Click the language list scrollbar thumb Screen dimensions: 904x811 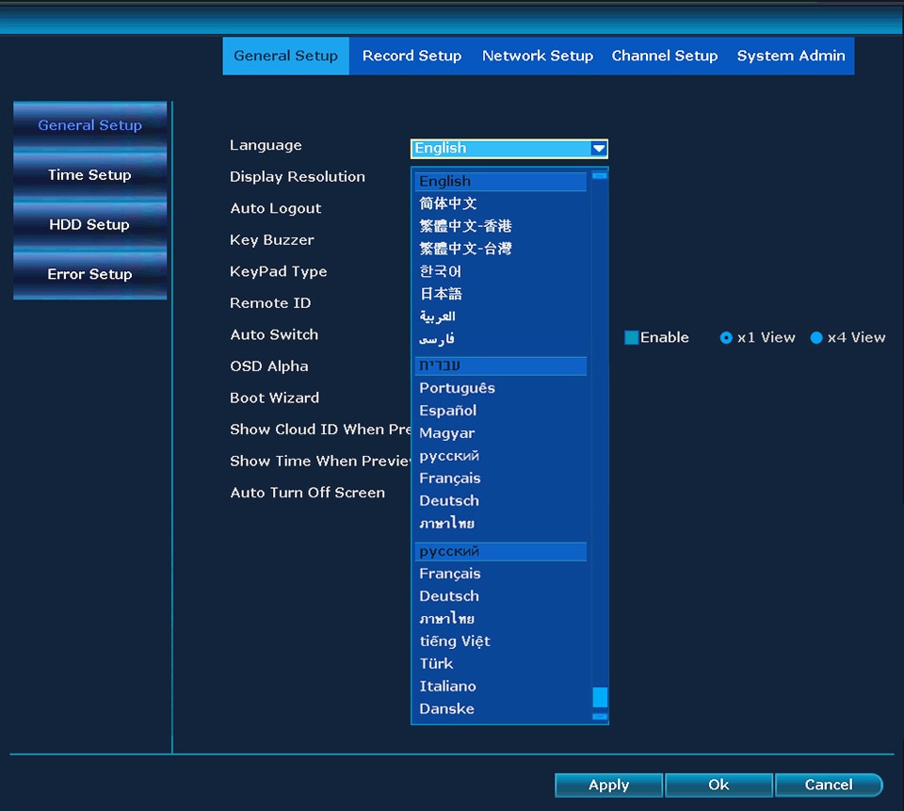pos(600,697)
